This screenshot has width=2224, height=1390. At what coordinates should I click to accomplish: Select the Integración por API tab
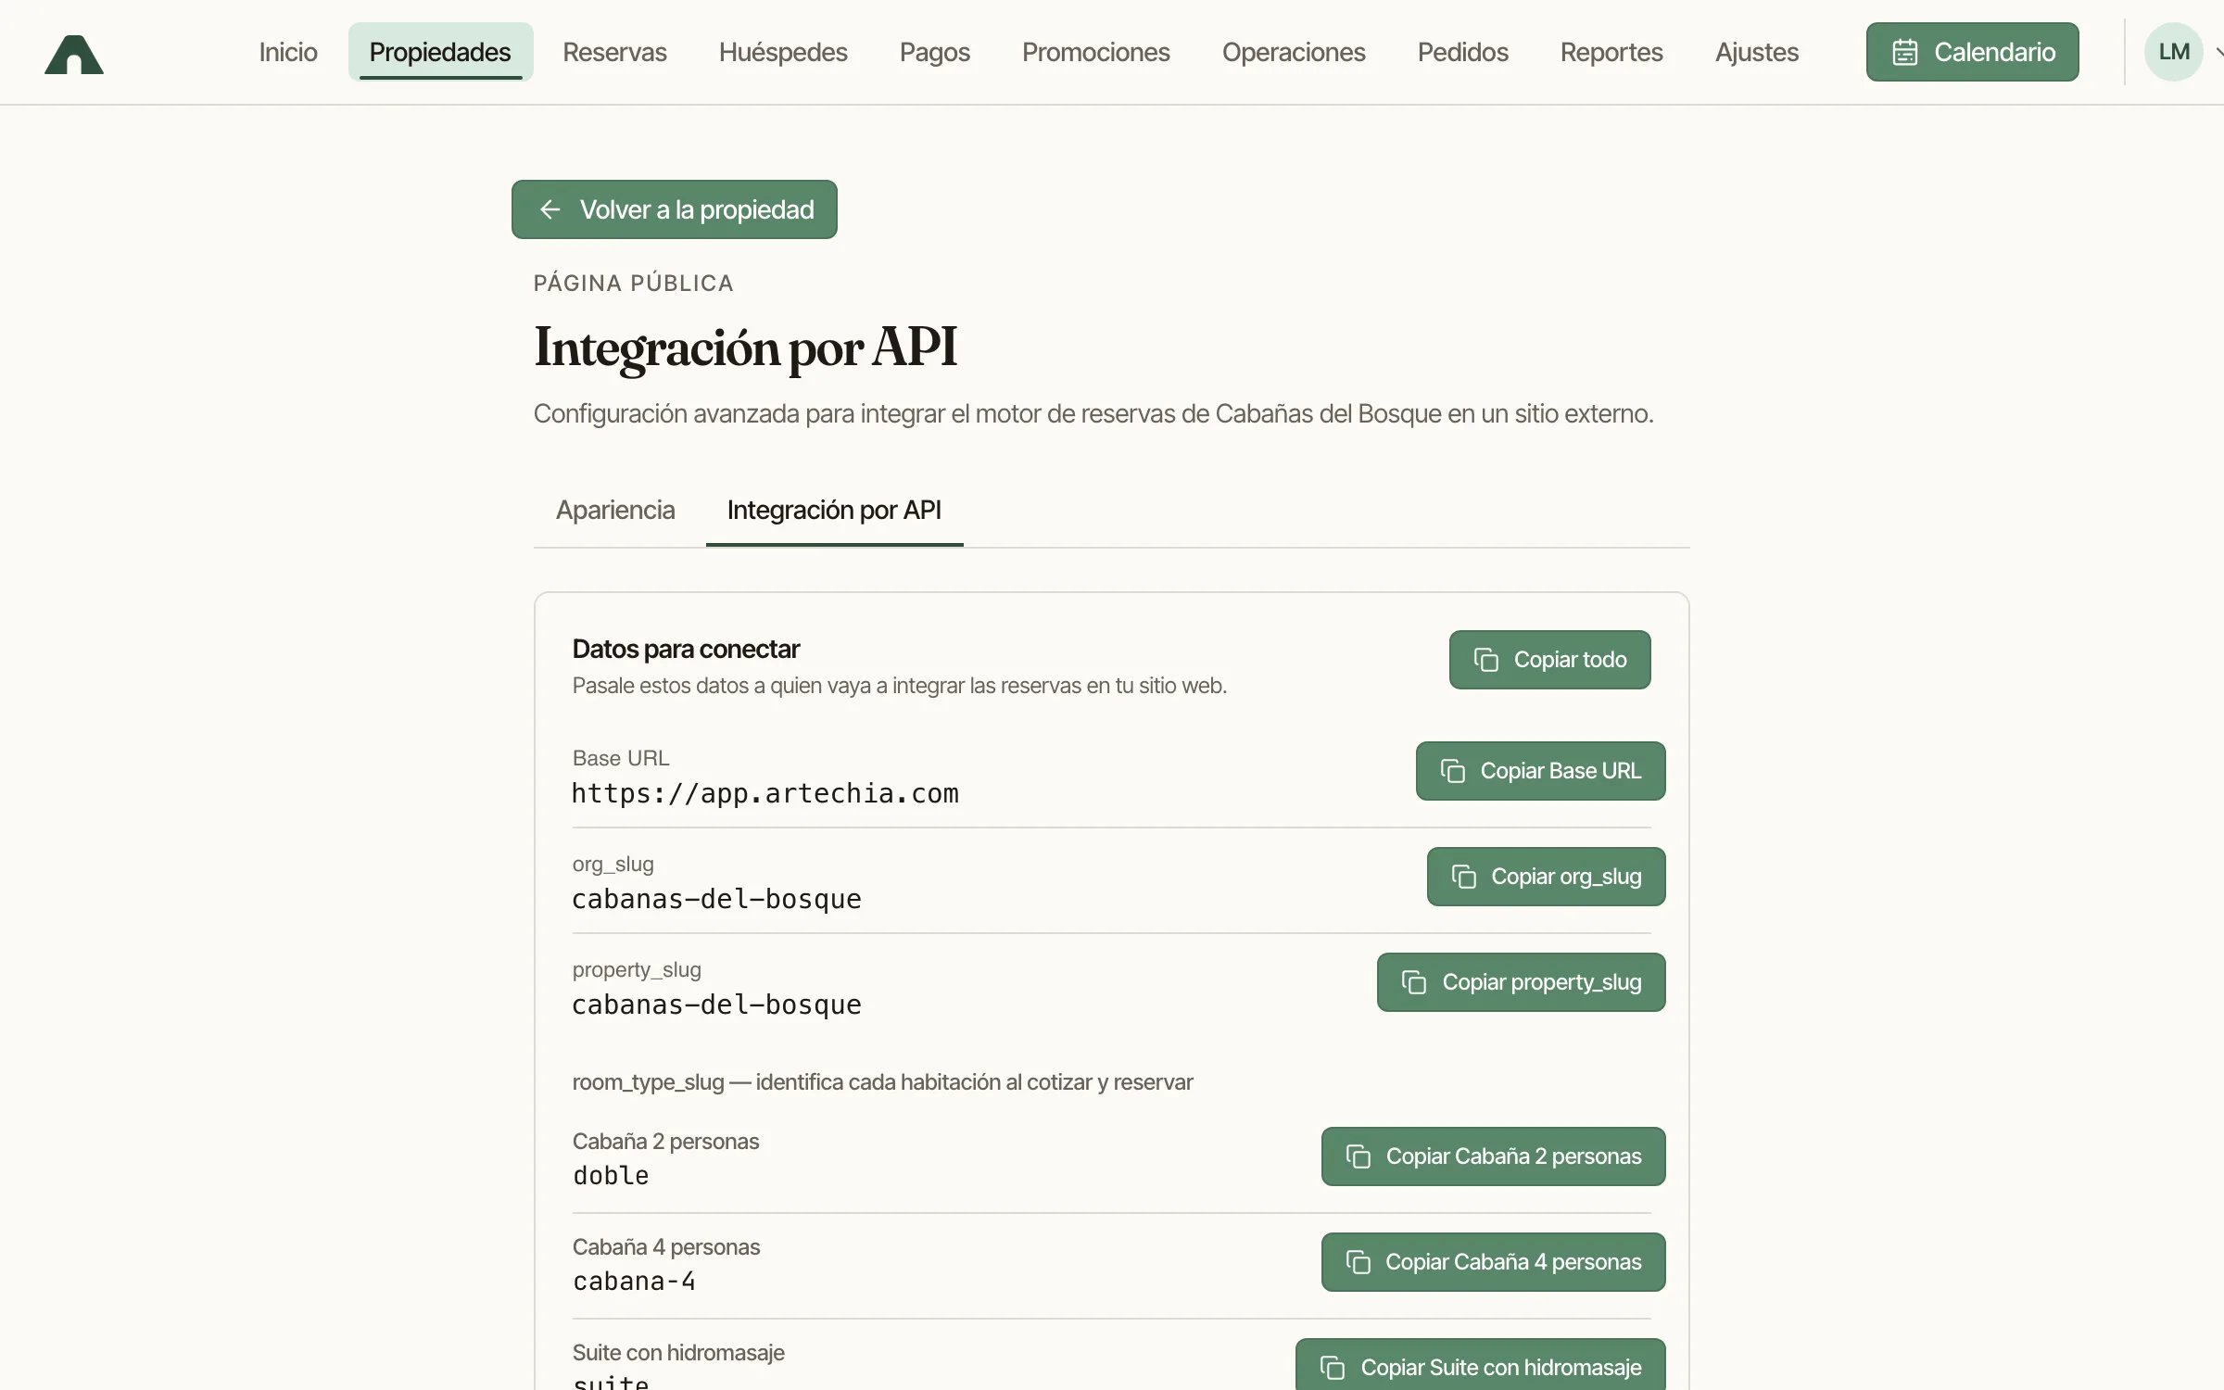tap(834, 510)
